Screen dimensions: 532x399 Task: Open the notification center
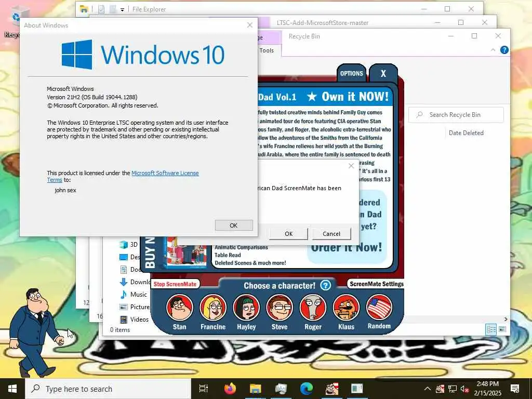click(x=515, y=389)
